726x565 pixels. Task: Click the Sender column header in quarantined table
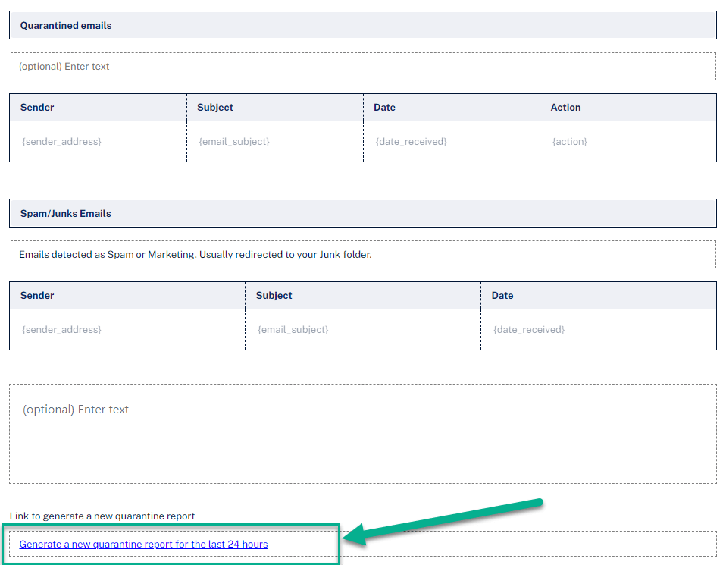coord(99,108)
